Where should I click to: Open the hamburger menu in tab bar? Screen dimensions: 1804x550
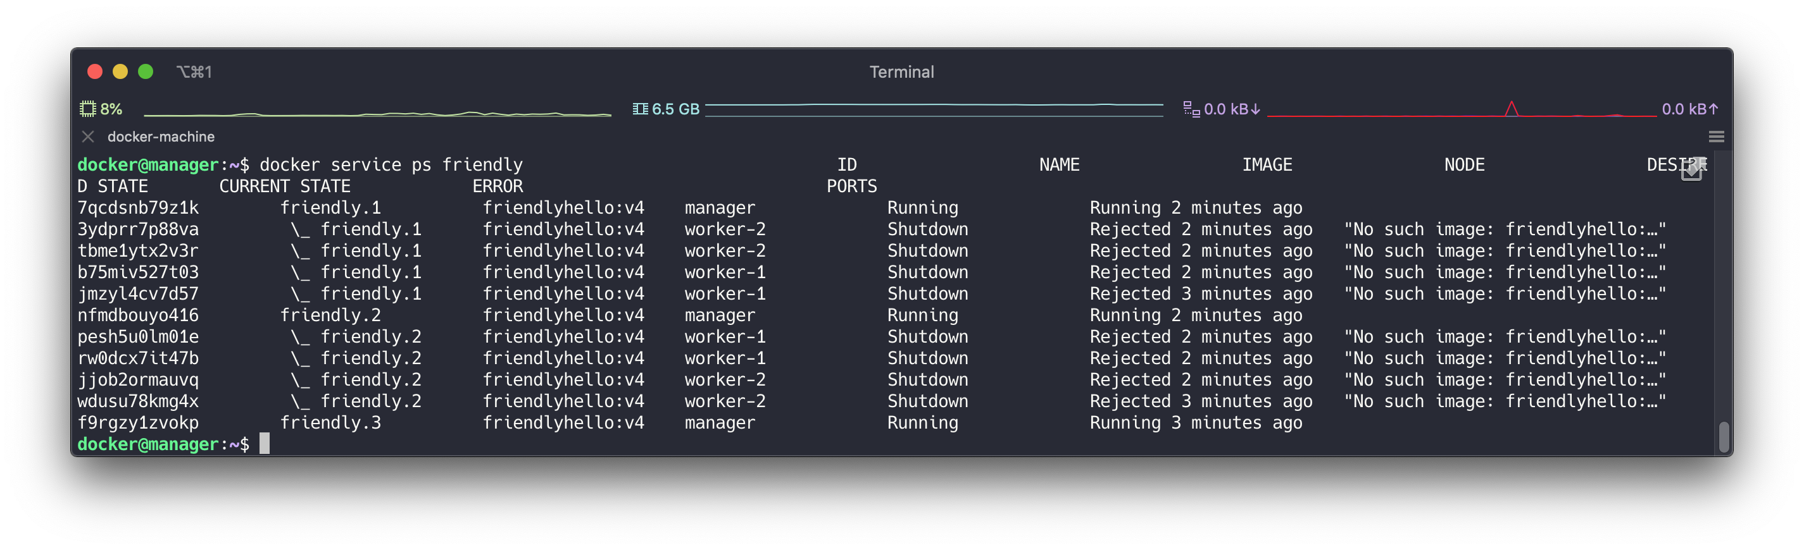point(1716,137)
